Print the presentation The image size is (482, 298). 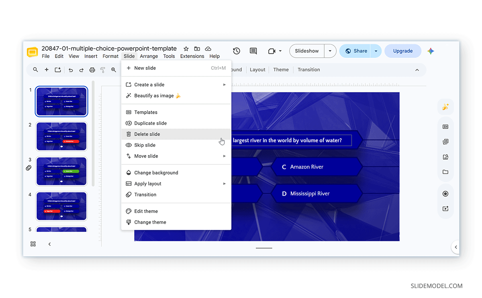click(92, 70)
